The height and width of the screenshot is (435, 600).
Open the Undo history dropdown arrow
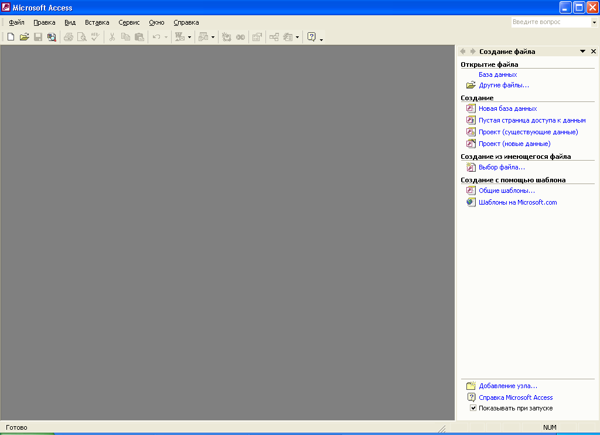(x=166, y=37)
